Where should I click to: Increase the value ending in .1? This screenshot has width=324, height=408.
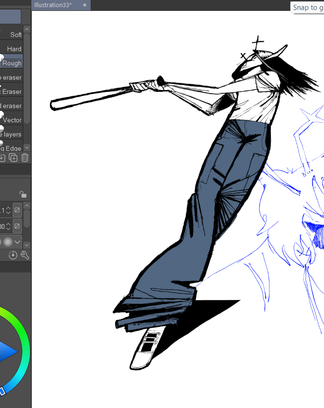click(9, 208)
